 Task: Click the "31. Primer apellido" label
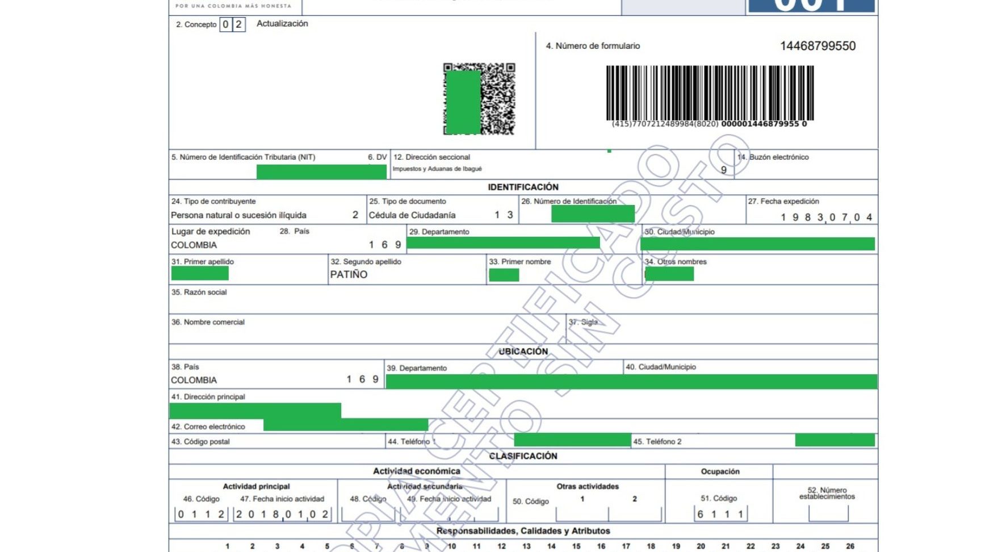pos(203,262)
